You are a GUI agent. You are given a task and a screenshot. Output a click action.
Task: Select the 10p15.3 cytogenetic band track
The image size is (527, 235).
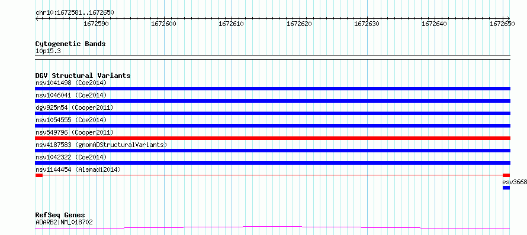coord(273,57)
